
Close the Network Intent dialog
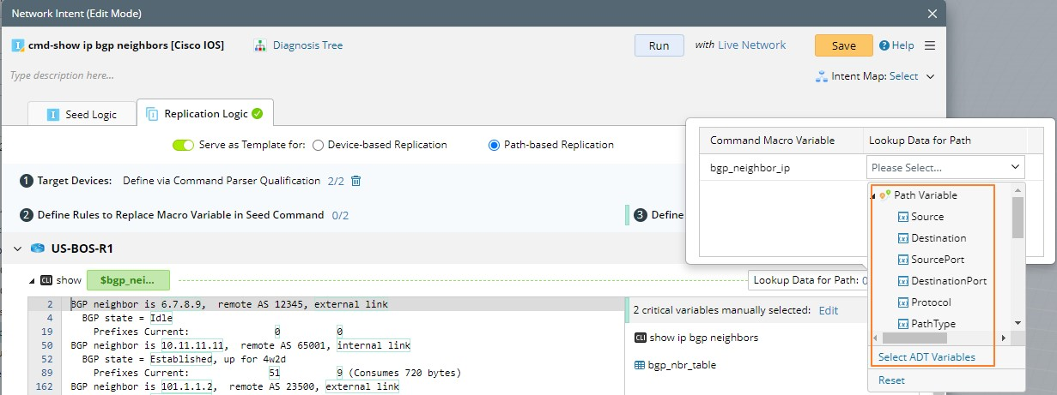tap(932, 14)
